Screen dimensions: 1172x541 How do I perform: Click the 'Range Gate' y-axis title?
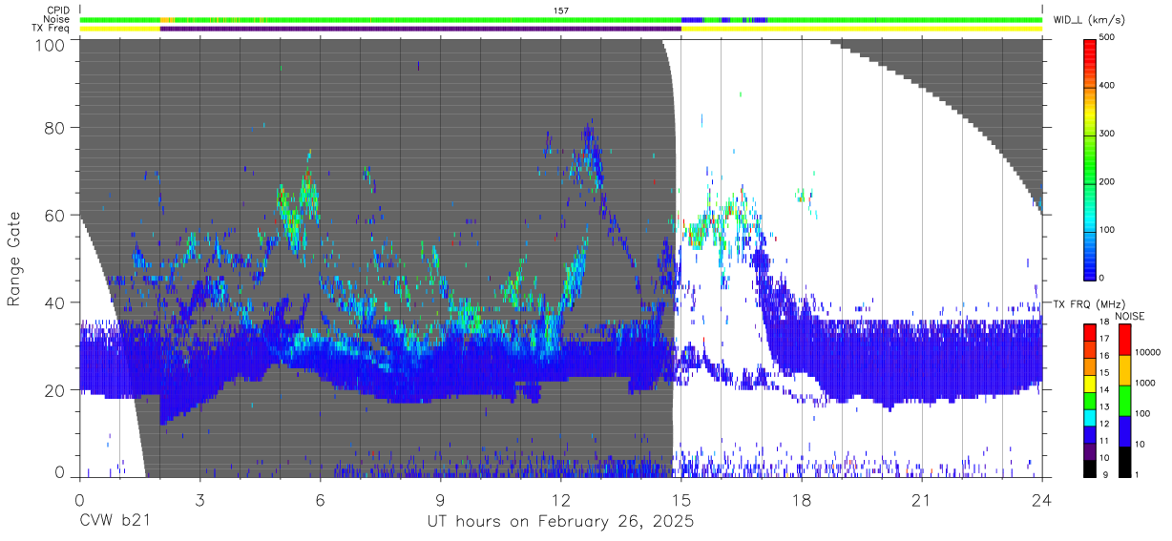coord(15,259)
